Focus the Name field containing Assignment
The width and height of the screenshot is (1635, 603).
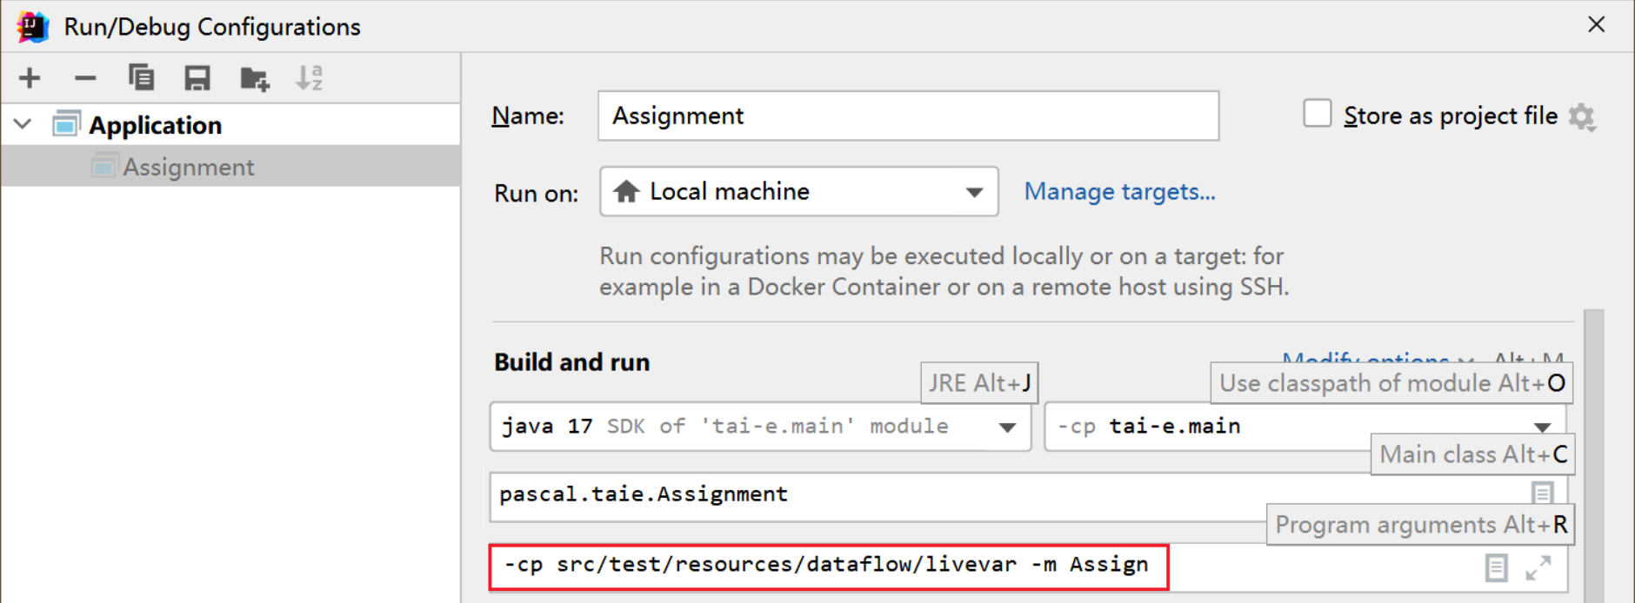(x=908, y=116)
